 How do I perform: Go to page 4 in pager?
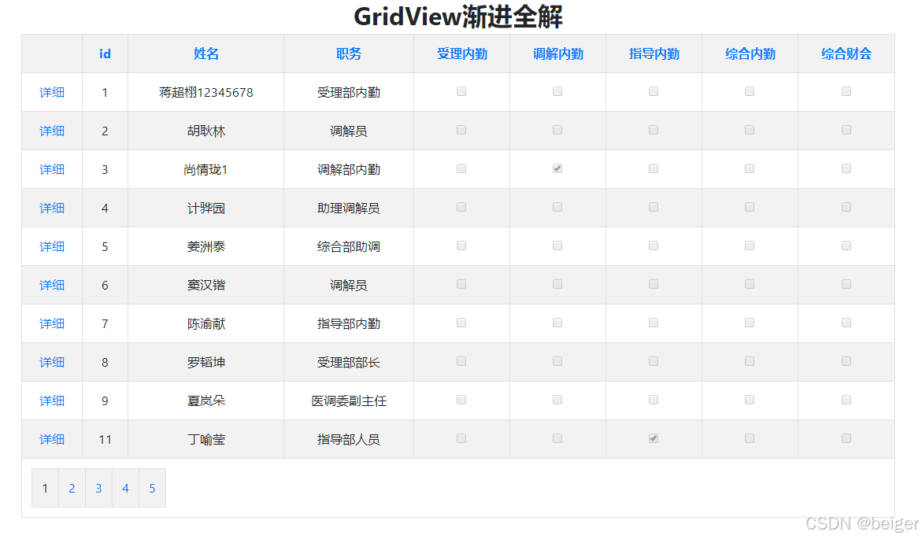coord(125,488)
